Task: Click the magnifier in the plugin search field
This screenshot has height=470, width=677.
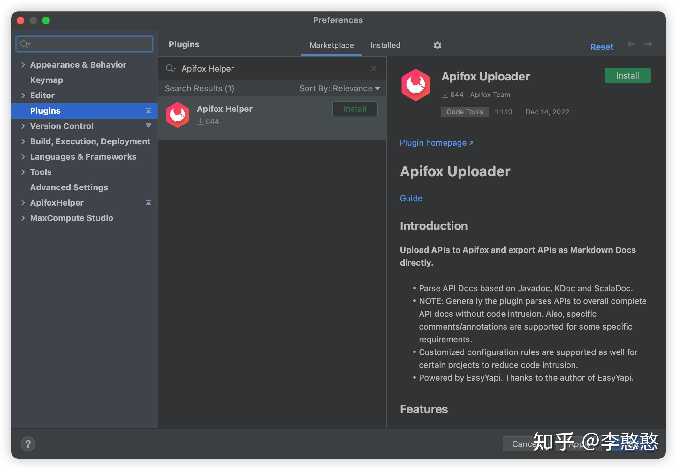Action: [171, 68]
